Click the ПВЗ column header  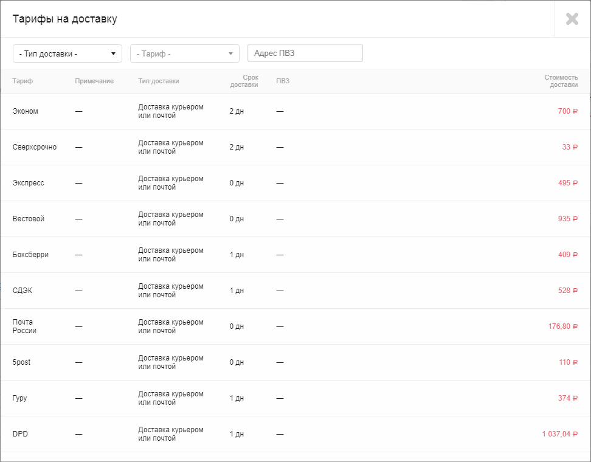283,81
